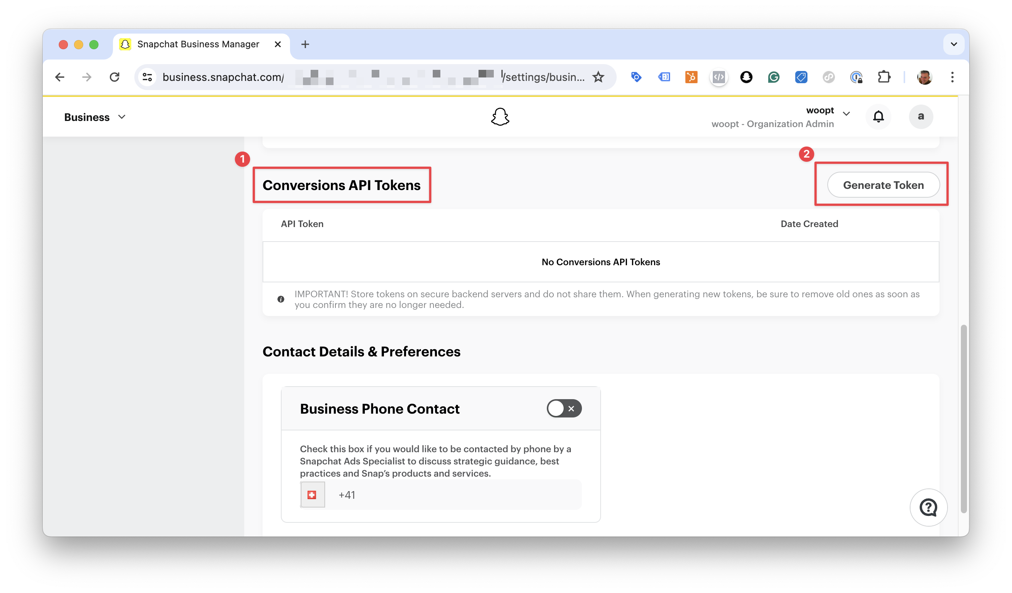
Task: Open the Extensions puzzle menu
Action: coord(884,77)
